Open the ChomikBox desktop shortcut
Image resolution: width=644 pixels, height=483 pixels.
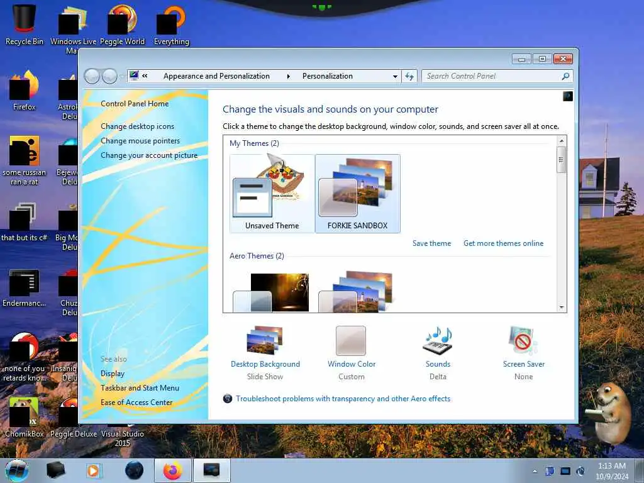[x=25, y=417]
